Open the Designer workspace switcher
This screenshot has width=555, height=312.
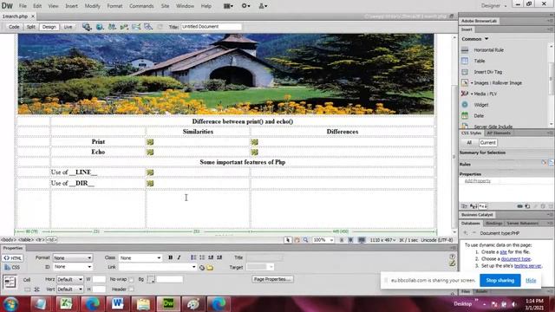coord(493,6)
